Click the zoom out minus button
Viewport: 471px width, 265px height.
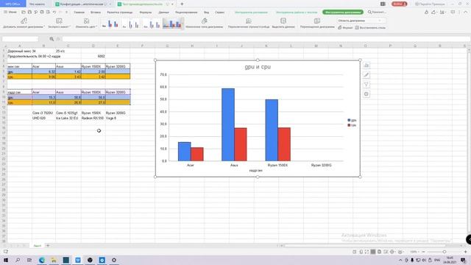pyautogui.click(x=423, y=252)
